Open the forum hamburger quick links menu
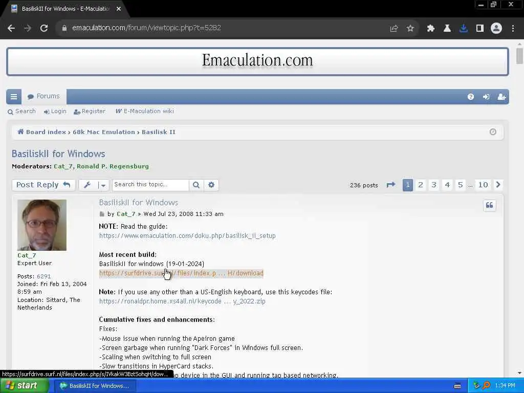 14,97
